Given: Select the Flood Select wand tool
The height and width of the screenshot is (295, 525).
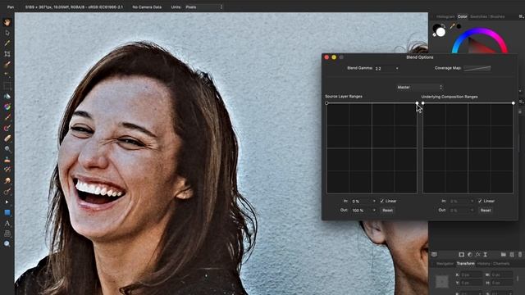Looking at the screenshot, I should (7, 75).
